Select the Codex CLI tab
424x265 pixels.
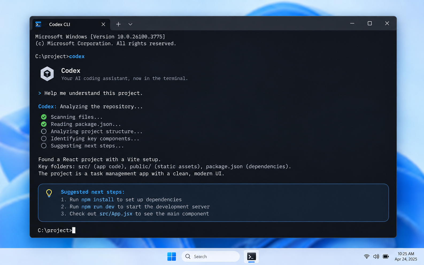click(71, 24)
